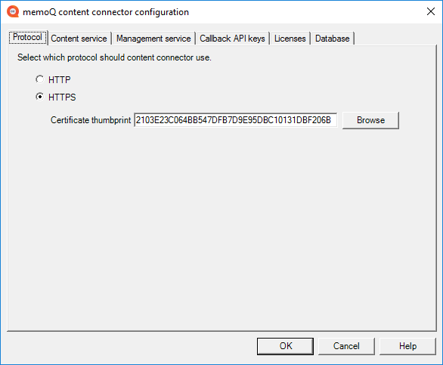Click the HTTP option label text
The height and width of the screenshot is (365, 443).
click(x=59, y=80)
